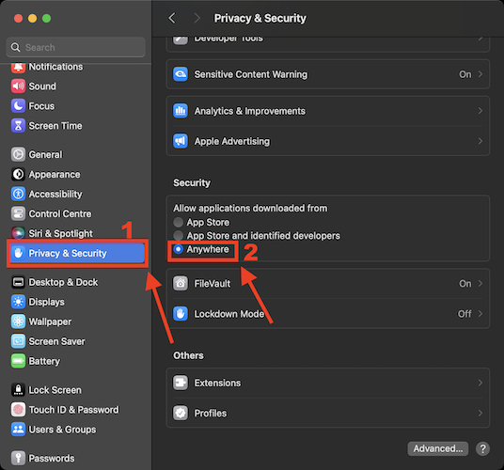Click the Sound speaker icon
This screenshot has height=470, width=504.
coord(18,86)
